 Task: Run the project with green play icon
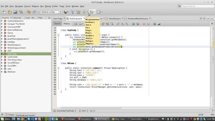[84, 12]
